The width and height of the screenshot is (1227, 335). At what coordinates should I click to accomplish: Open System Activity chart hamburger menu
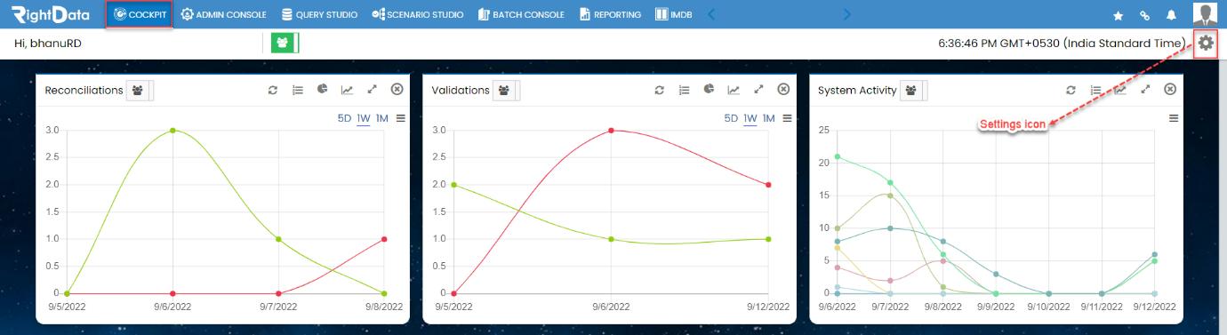[x=1174, y=118]
